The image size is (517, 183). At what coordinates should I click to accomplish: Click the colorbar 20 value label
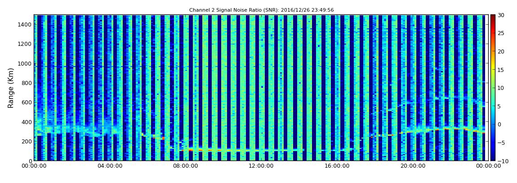click(x=500, y=51)
